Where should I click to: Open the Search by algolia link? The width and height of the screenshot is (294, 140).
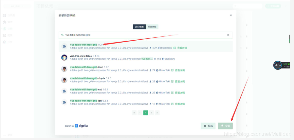click(x=76, y=126)
